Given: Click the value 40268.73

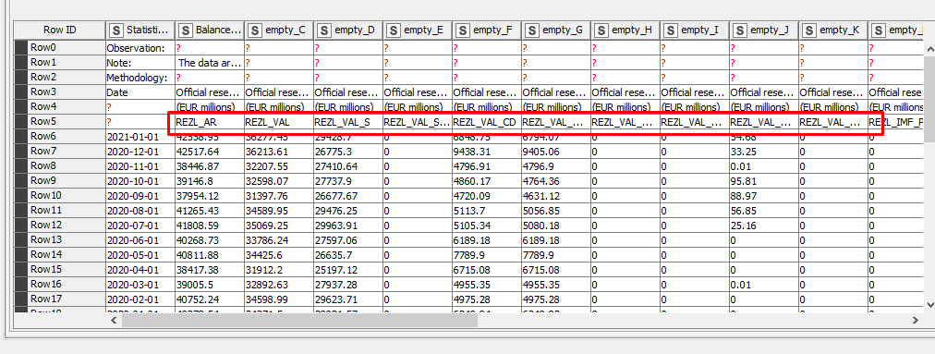Looking at the screenshot, I should point(209,240).
